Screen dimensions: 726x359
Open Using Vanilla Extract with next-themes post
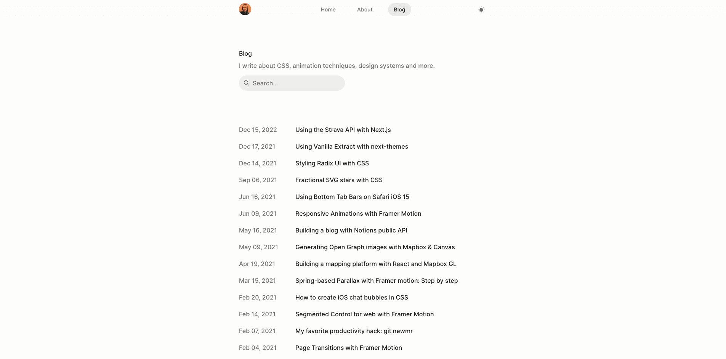352,146
